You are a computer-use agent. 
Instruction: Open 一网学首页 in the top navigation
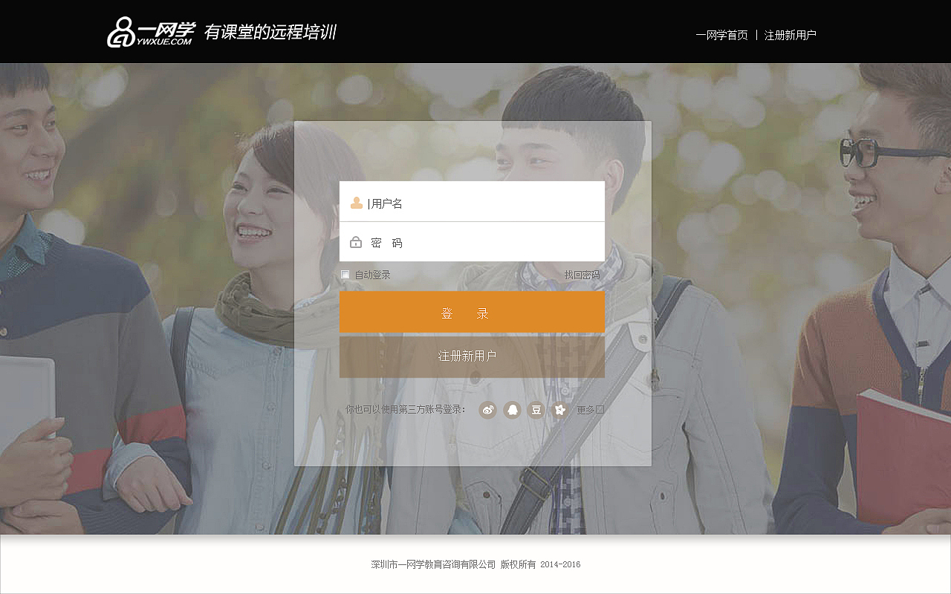pos(721,34)
